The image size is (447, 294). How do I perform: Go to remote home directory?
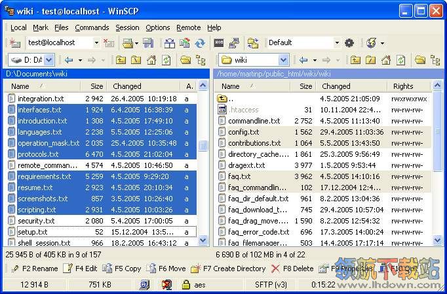click(x=386, y=60)
